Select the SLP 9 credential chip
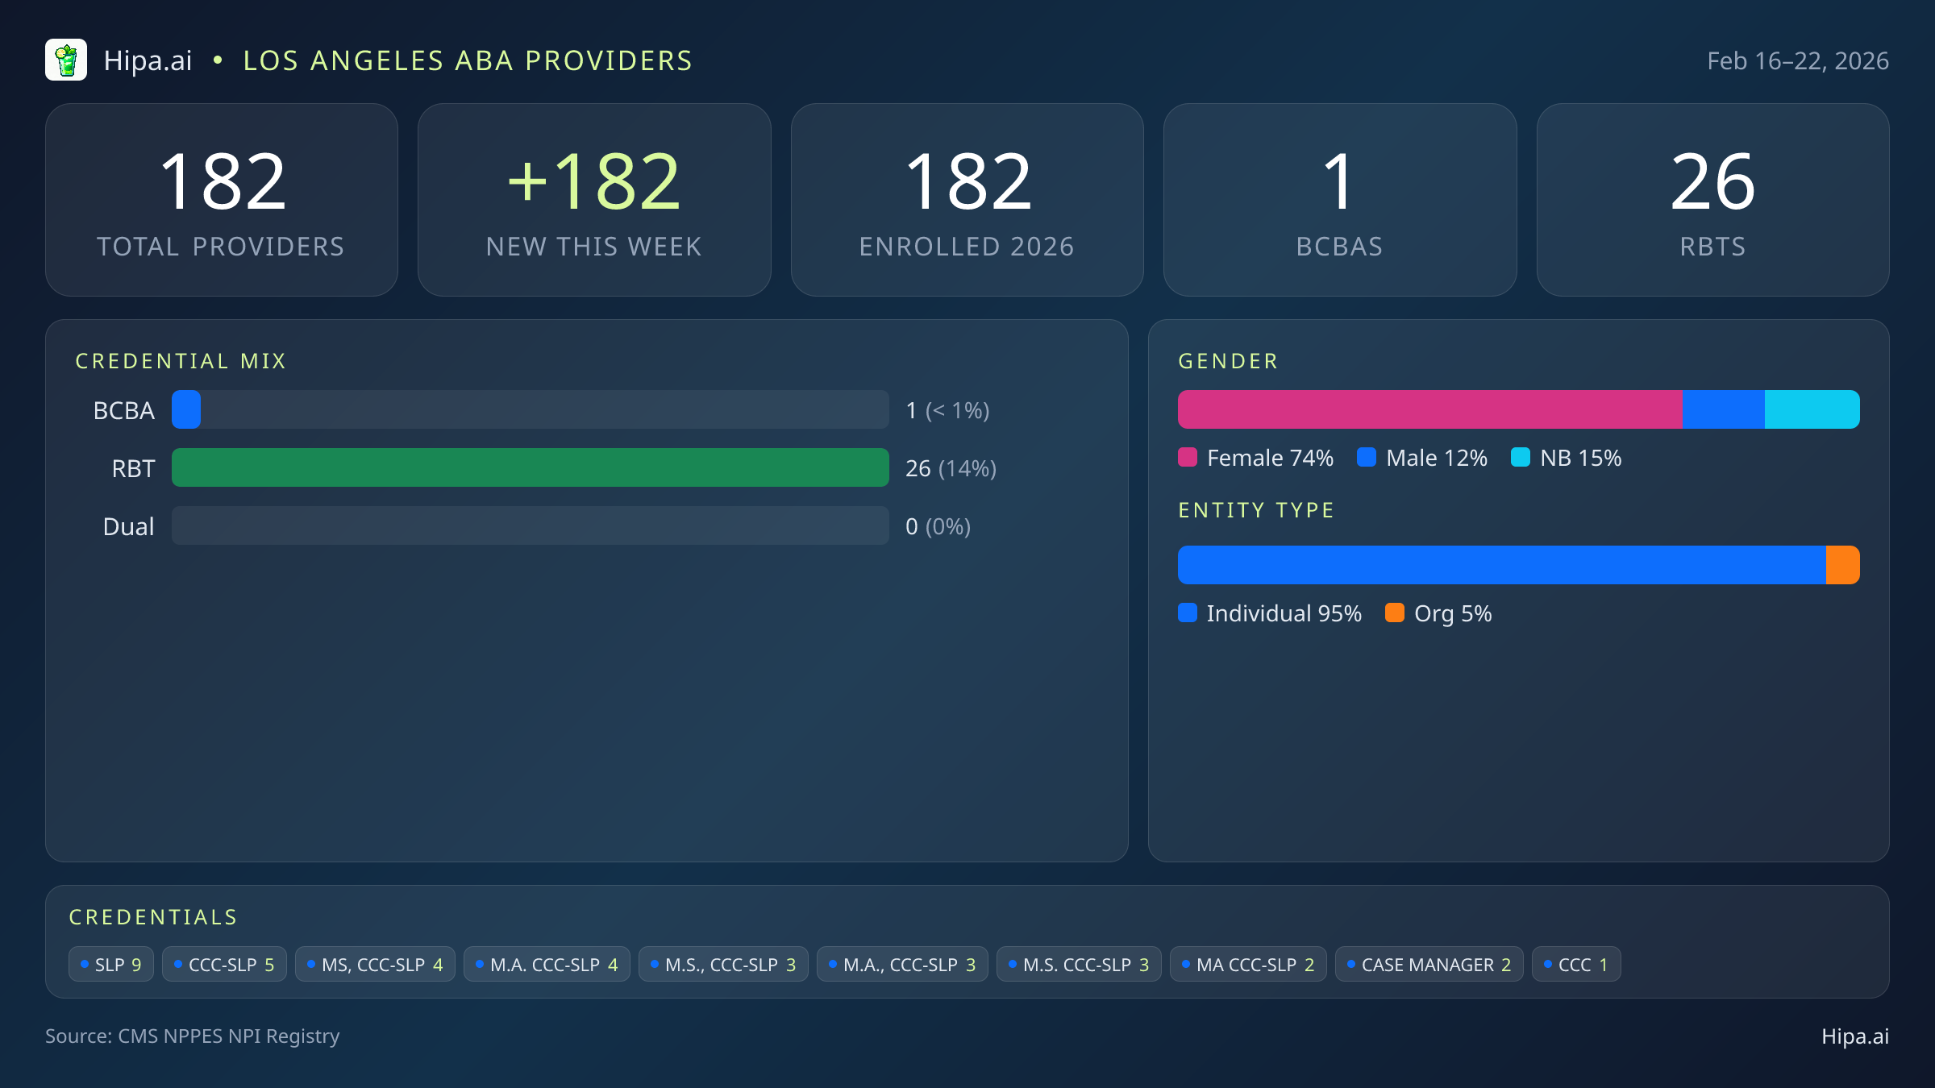Screen dimensions: 1935x1088 [x=110, y=963]
